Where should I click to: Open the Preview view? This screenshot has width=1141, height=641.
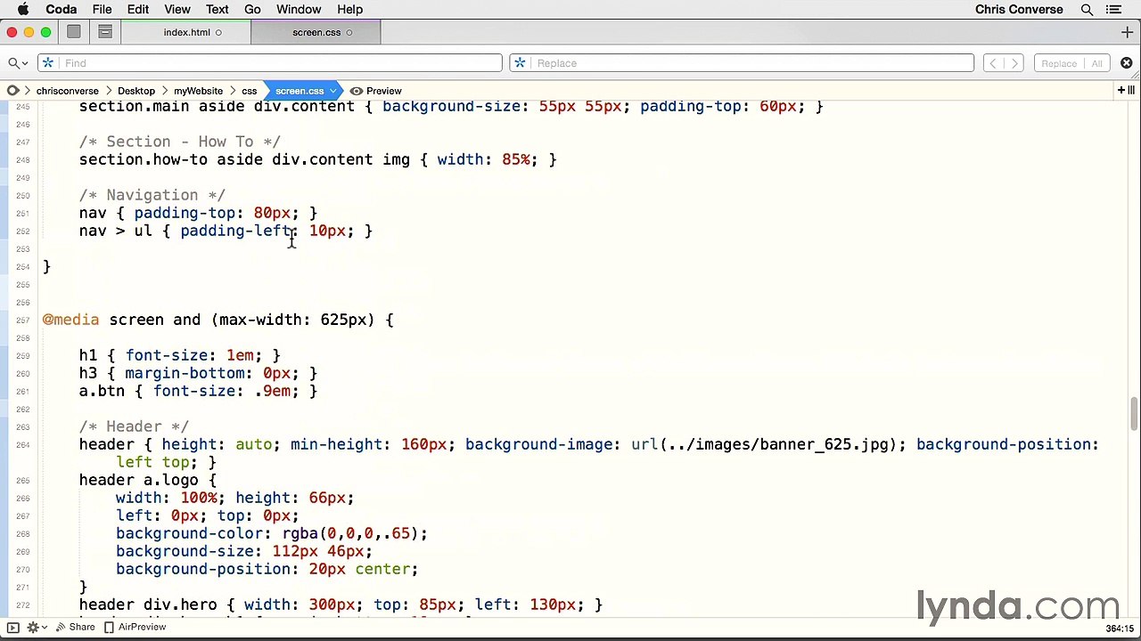tap(375, 91)
